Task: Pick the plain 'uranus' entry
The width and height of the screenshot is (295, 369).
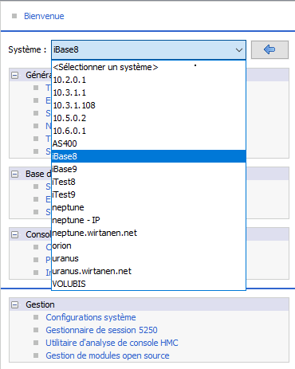Action: click(148, 258)
